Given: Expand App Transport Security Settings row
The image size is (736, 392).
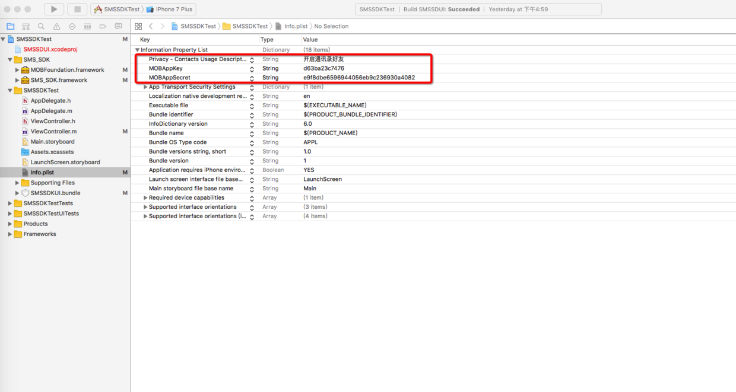Looking at the screenshot, I should [x=145, y=87].
